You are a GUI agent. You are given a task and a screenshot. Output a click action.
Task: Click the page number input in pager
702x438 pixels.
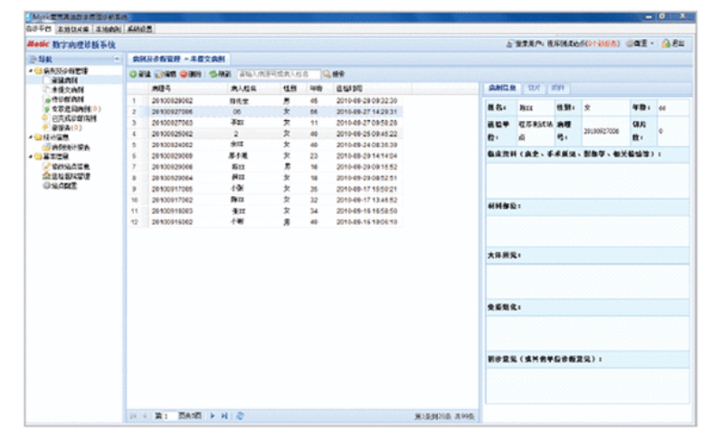169,416
